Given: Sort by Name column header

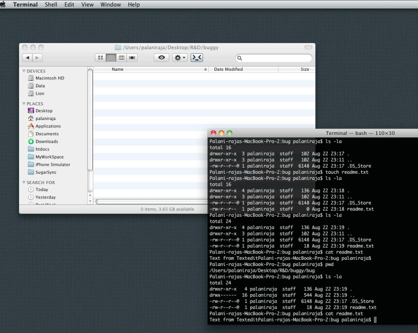Looking at the screenshot, I should 151,69.
